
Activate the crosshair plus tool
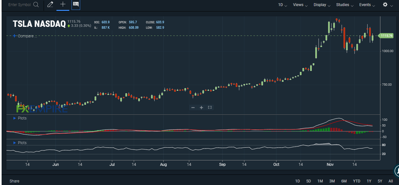[x=63, y=4]
